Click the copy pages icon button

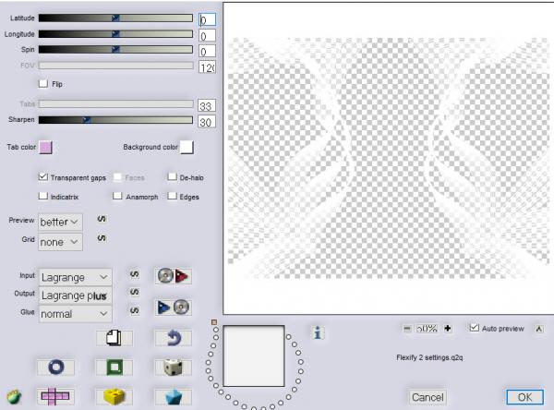[114, 339]
